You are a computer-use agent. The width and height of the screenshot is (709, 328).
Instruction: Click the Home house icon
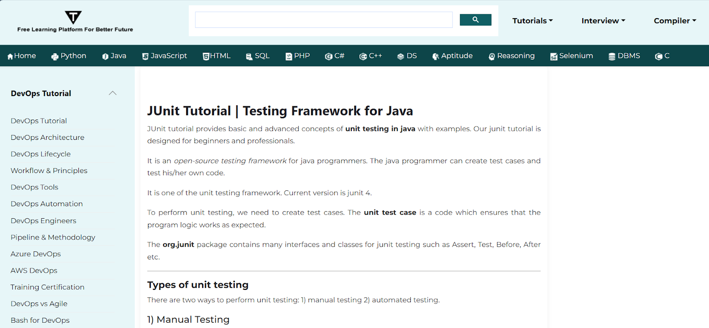[10, 57]
